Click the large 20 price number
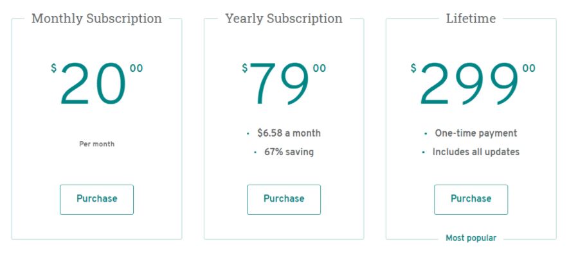The width and height of the screenshot is (569, 254). [93, 84]
